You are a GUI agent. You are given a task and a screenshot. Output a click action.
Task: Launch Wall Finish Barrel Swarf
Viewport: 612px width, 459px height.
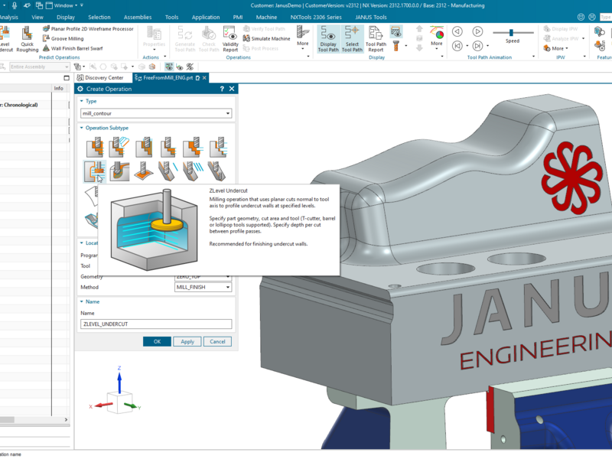73,48
